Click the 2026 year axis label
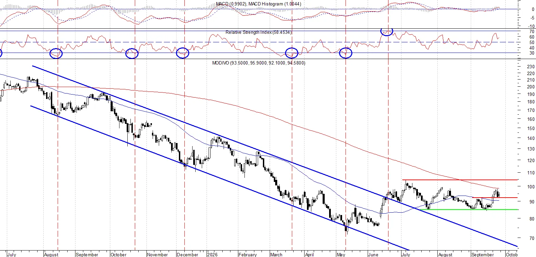This screenshot has height=257, width=536. pyautogui.click(x=212, y=255)
